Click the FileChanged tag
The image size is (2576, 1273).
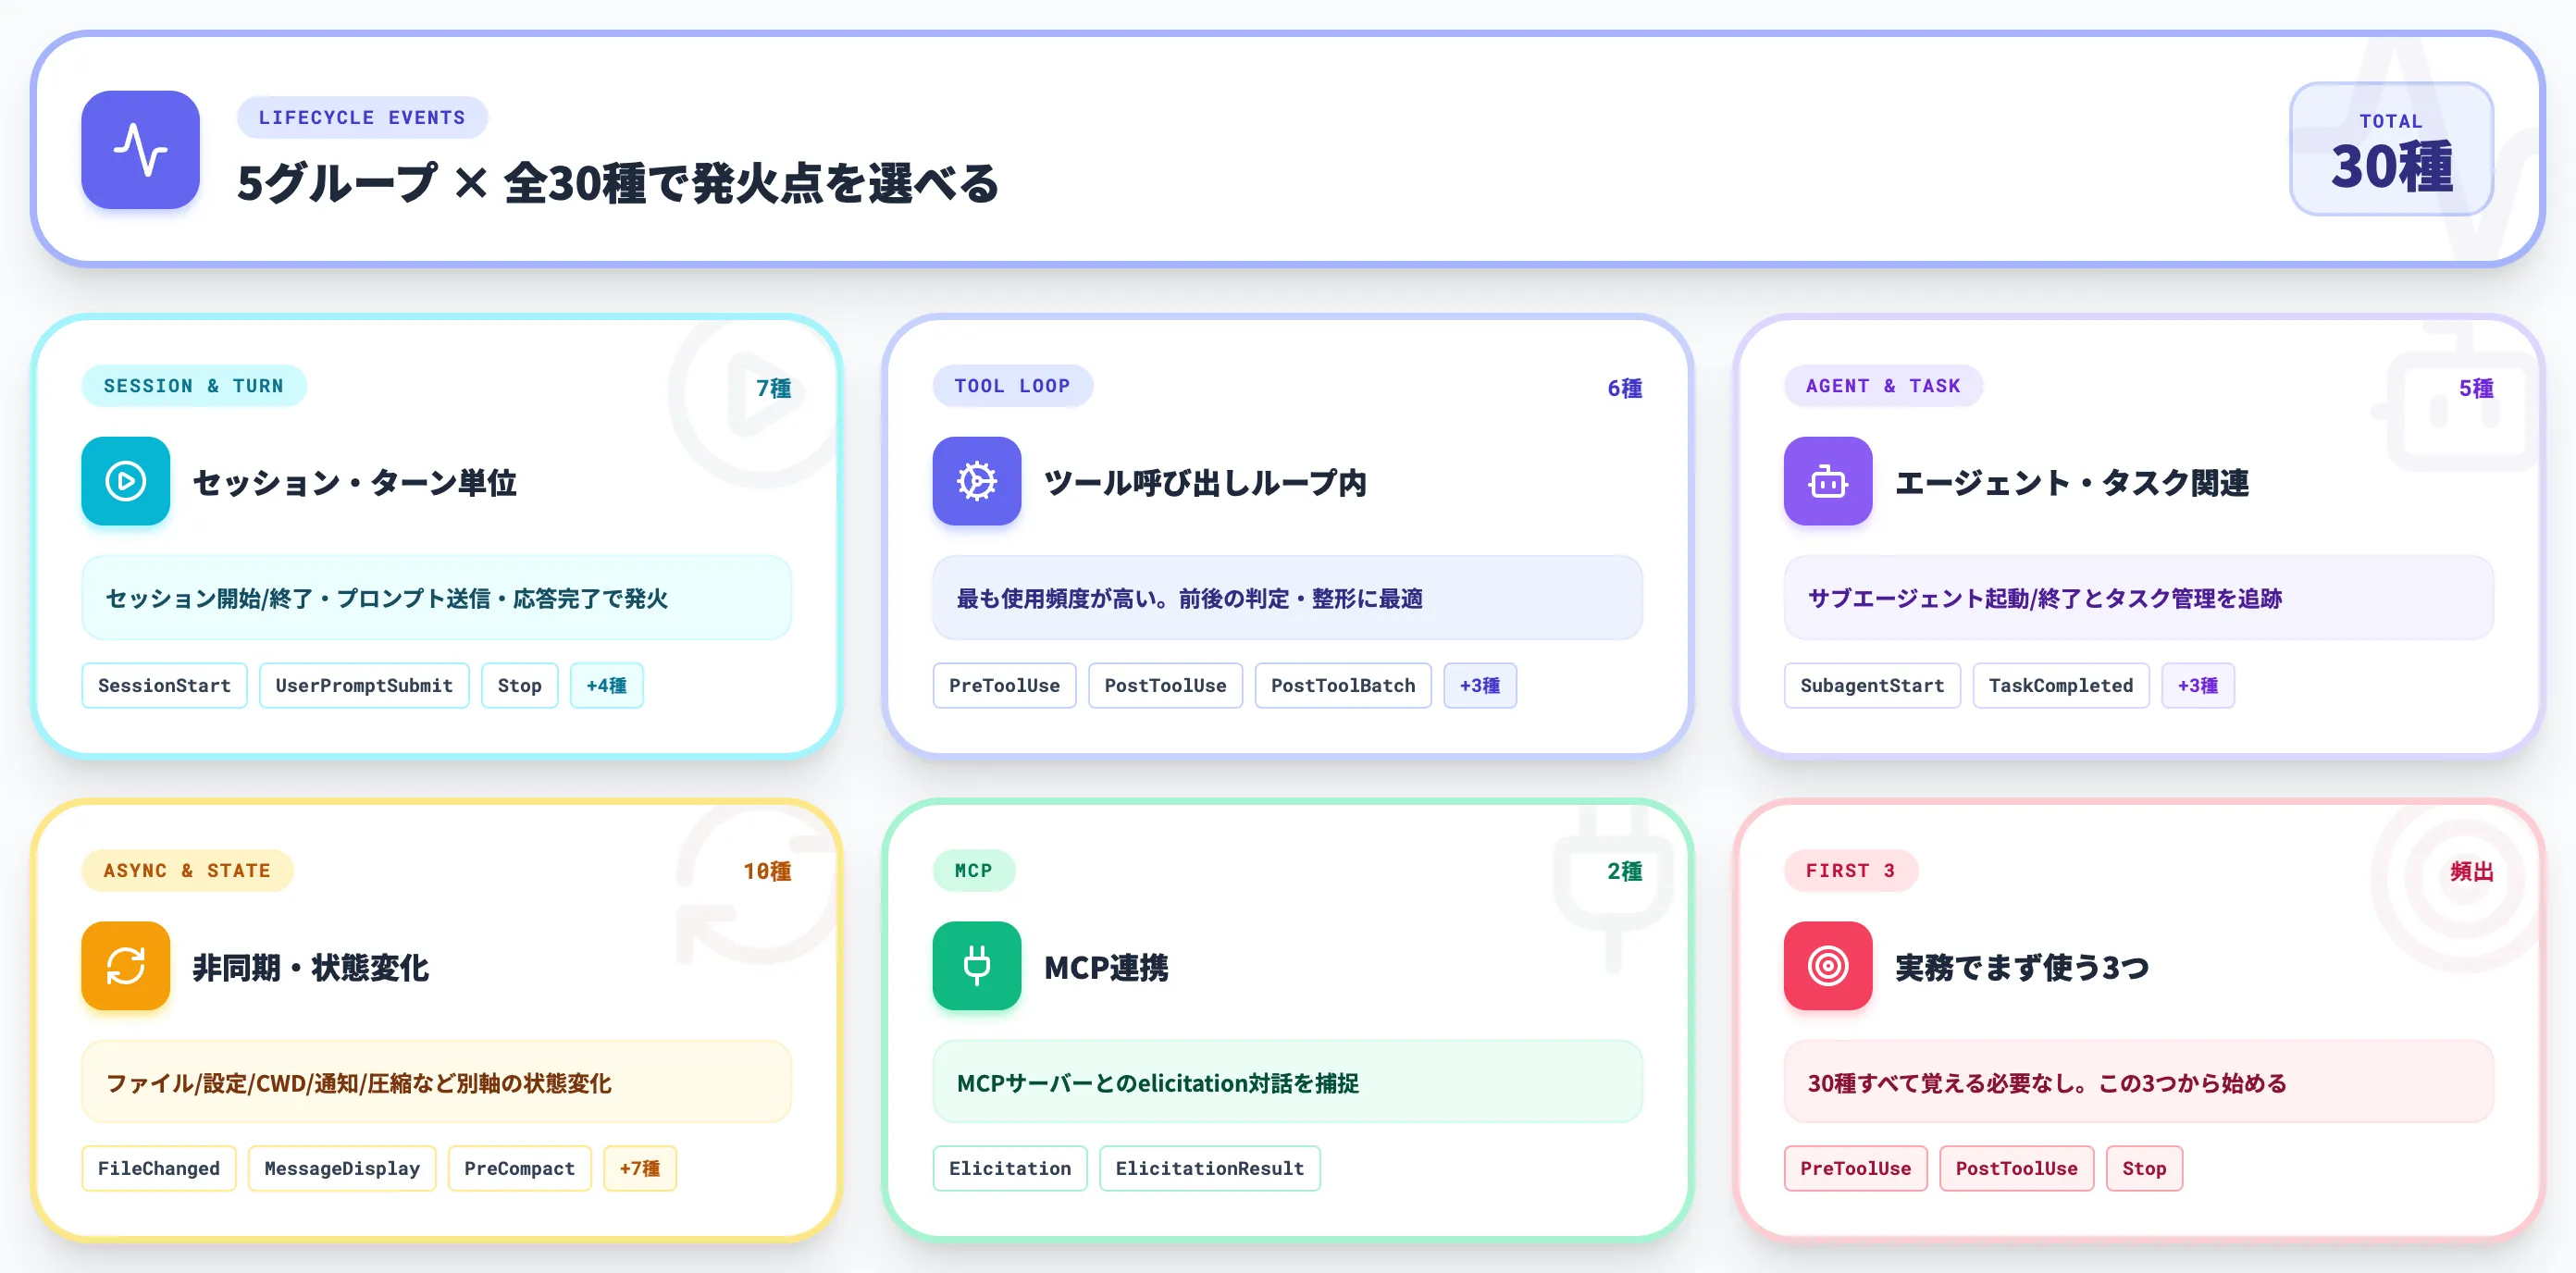[159, 1169]
